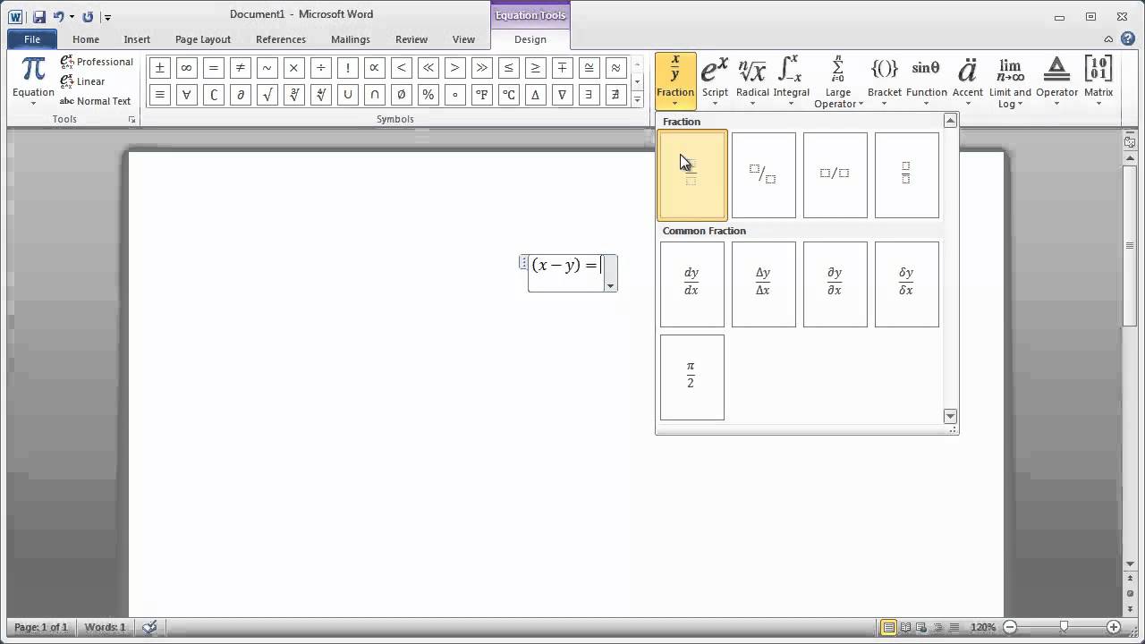This screenshot has width=1145, height=644.
Task: Insert the intersection (∩) symbol
Action: tap(374, 94)
